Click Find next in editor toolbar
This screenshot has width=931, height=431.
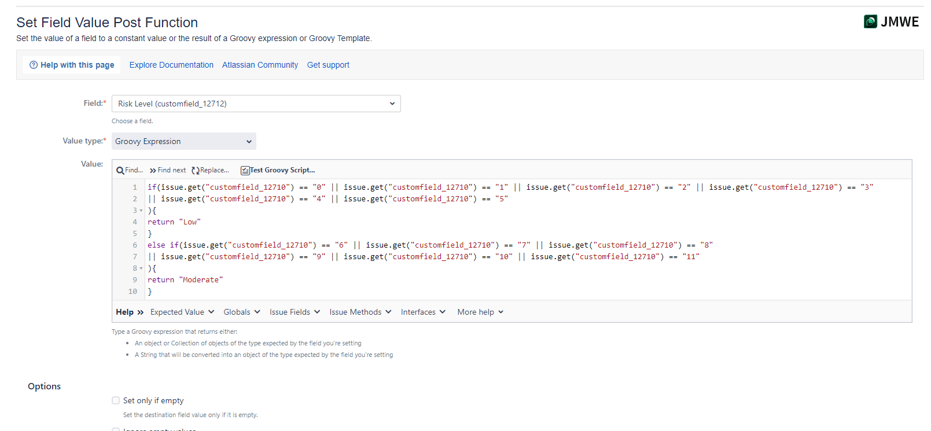tap(168, 170)
